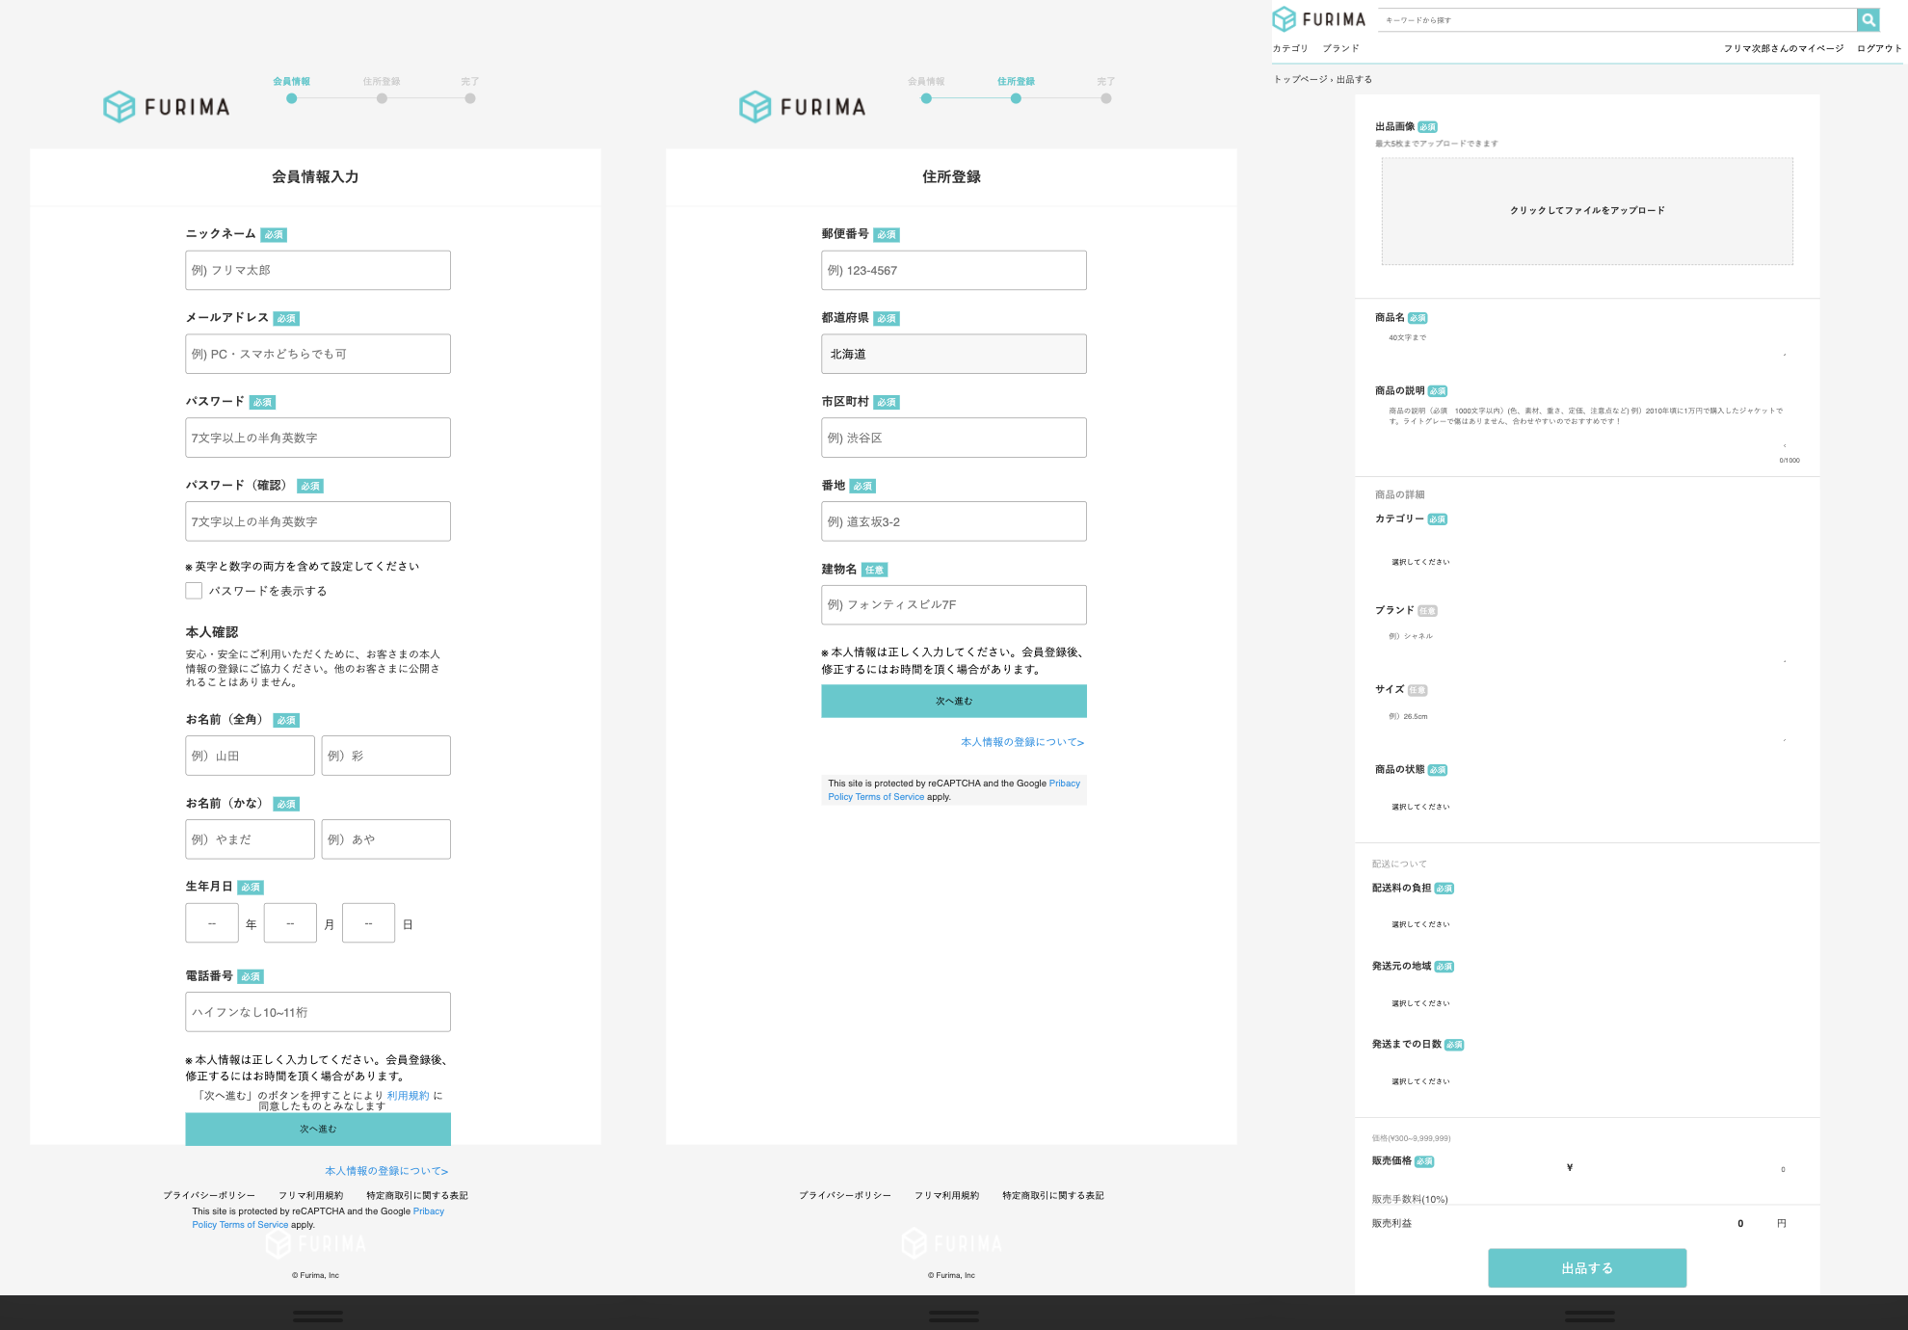Click the 利用規約 link
Screen dimensions: 1908x1330
point(408,1095)
